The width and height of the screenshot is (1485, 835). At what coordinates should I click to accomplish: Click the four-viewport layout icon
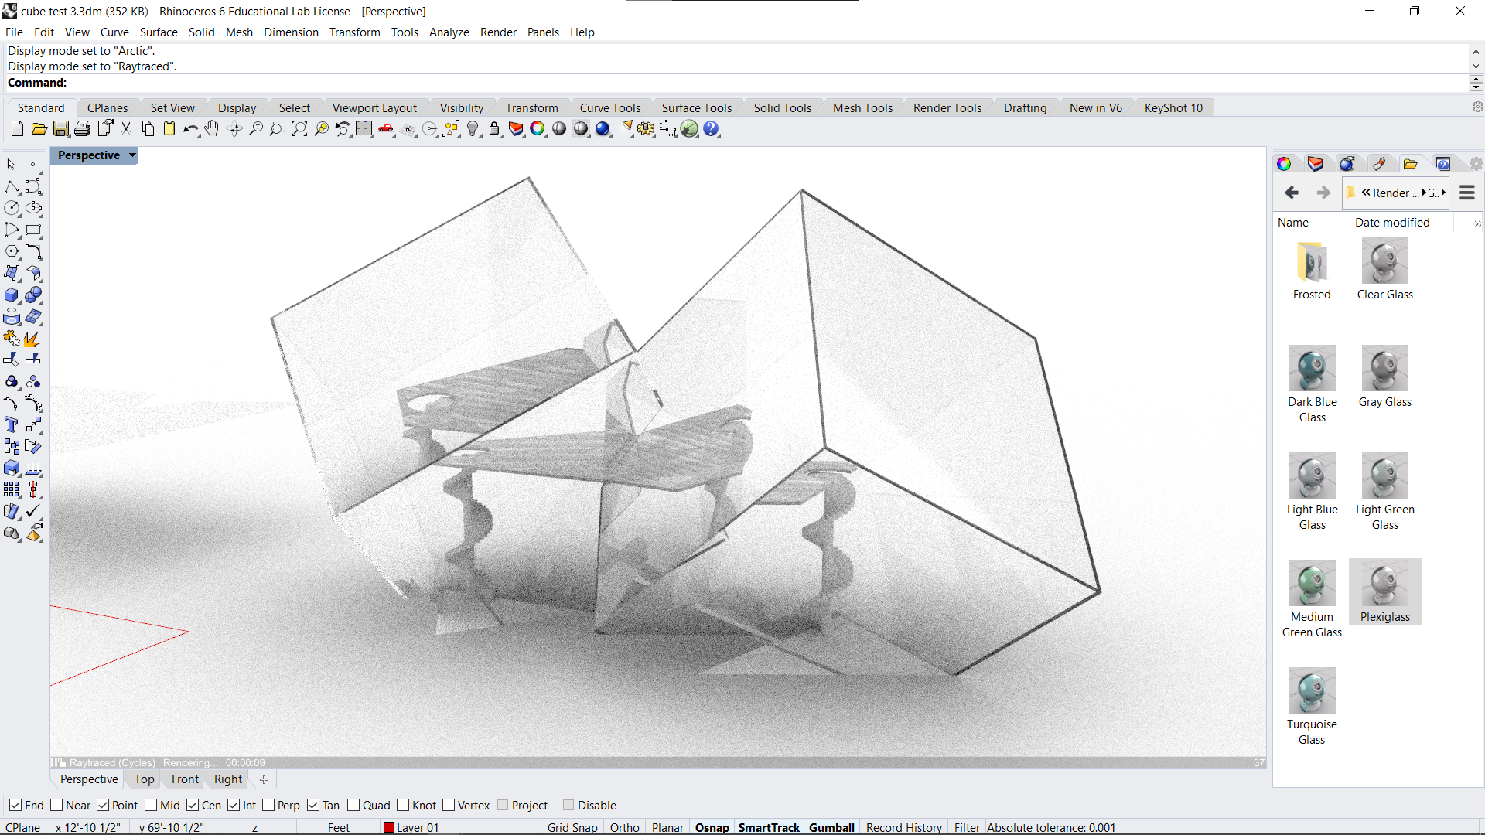[364, 129]
